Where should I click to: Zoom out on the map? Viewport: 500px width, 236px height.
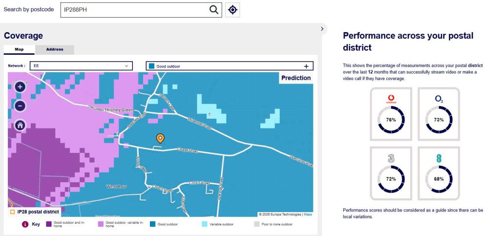click(20, 106)
